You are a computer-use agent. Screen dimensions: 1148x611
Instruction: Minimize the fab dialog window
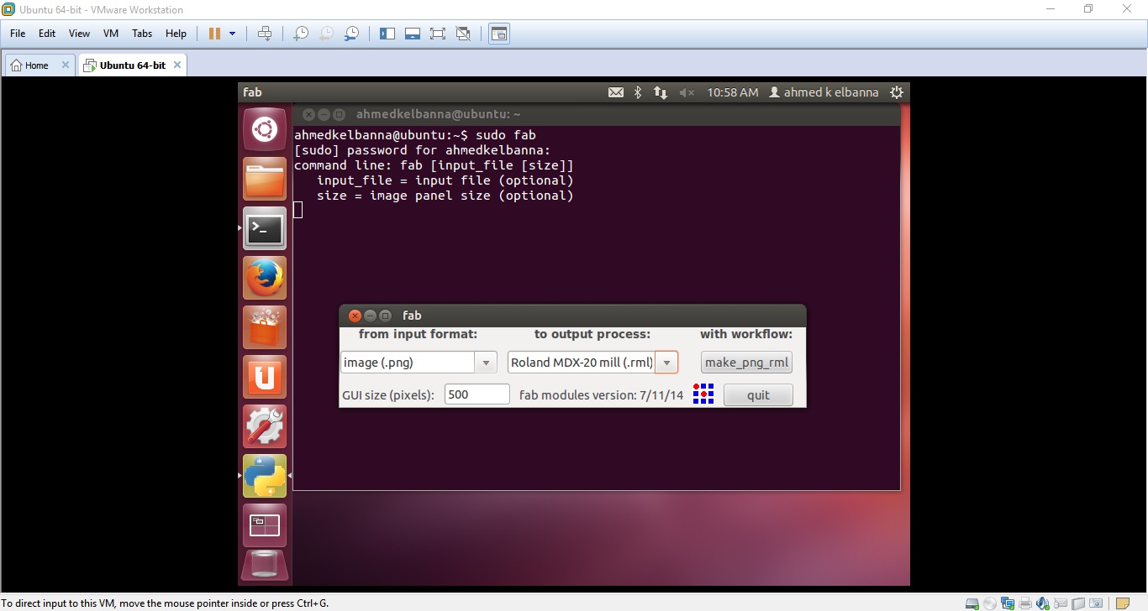point(370,316)
